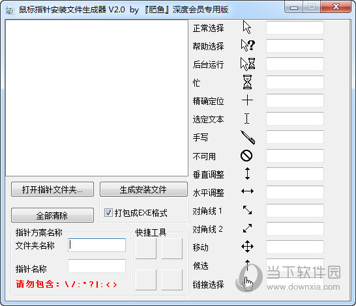Click the file path field for 不可用

click(x=295, y=156)
